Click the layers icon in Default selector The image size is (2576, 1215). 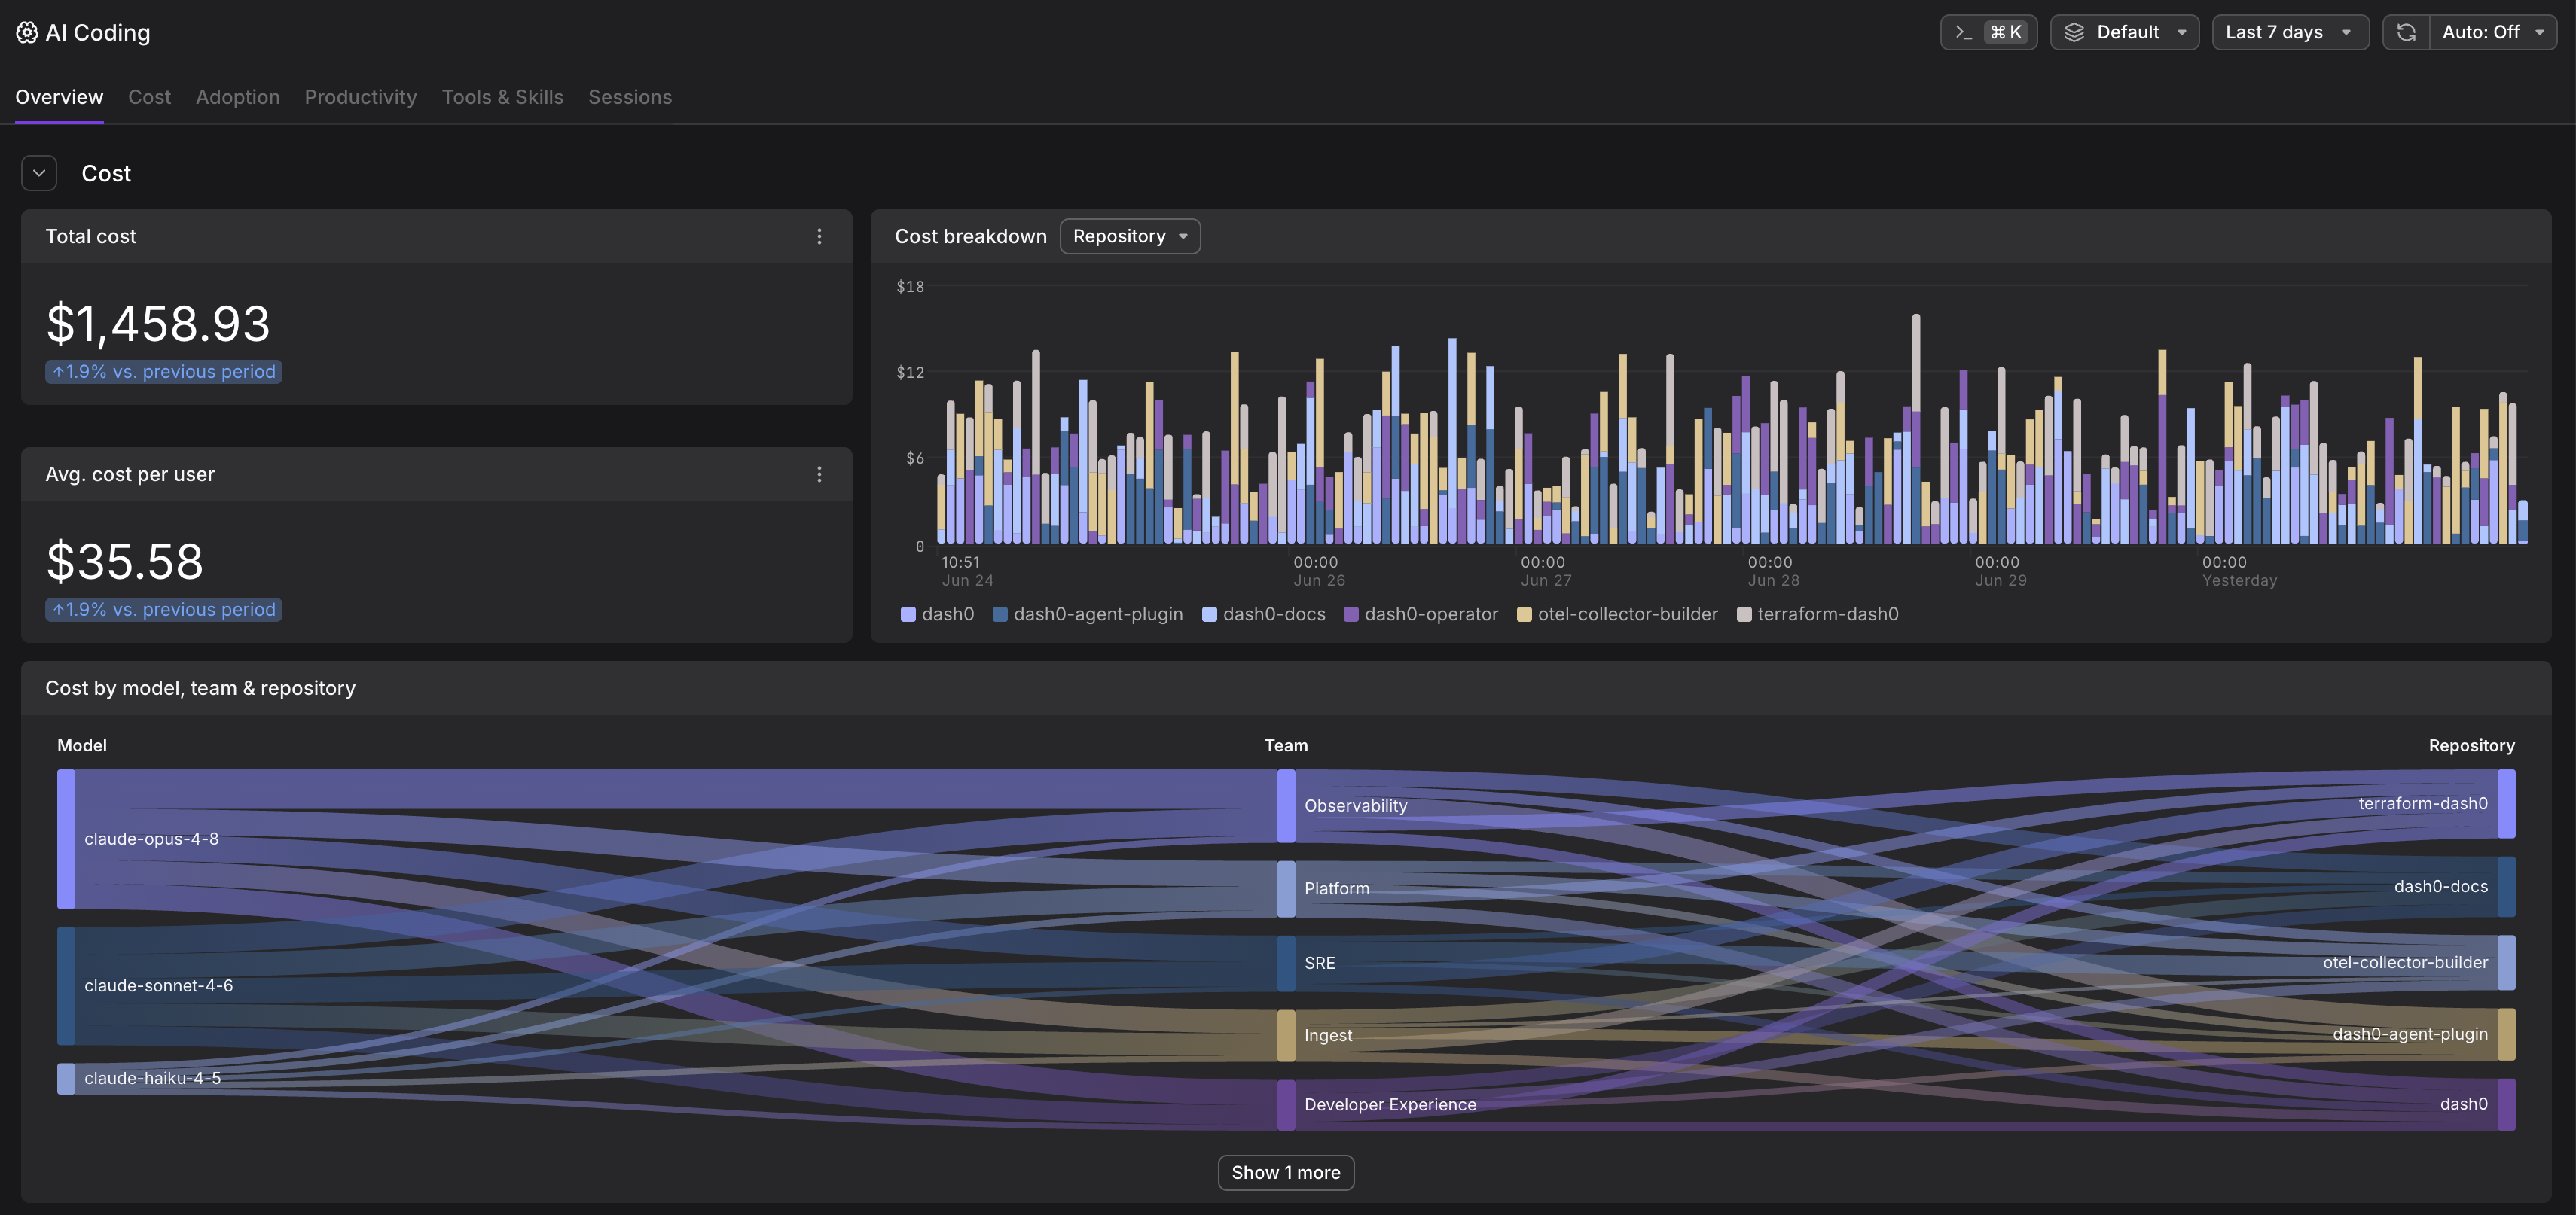coord(2074,32)
